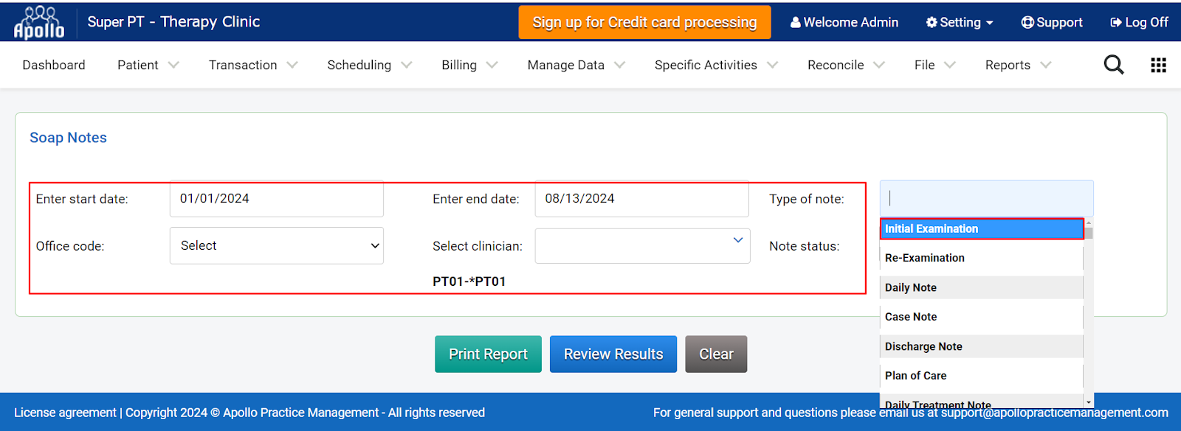Viewport: 1181px width, 431px height.
Task: Choose Daily Note from note type list
Action: [982, 287]
